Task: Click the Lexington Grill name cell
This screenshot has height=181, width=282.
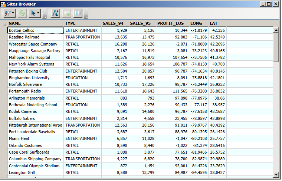Action: pos(35,172)
